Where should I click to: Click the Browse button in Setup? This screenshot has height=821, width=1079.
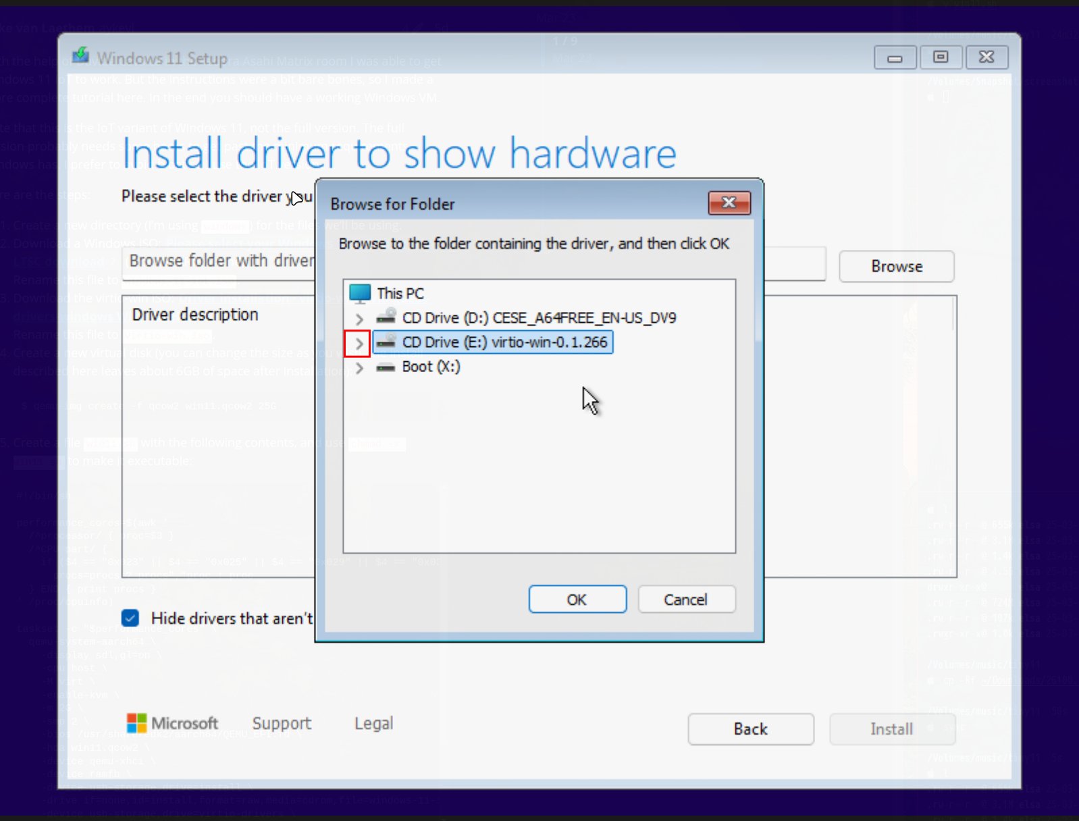(897, 267)
